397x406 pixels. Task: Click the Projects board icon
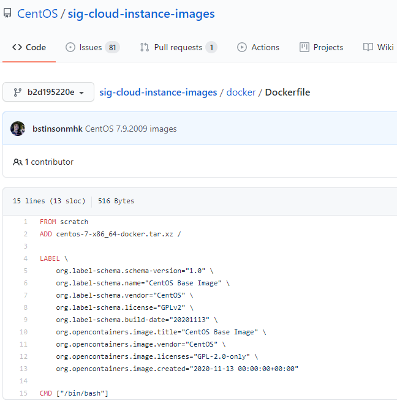(x=304, y=47)
